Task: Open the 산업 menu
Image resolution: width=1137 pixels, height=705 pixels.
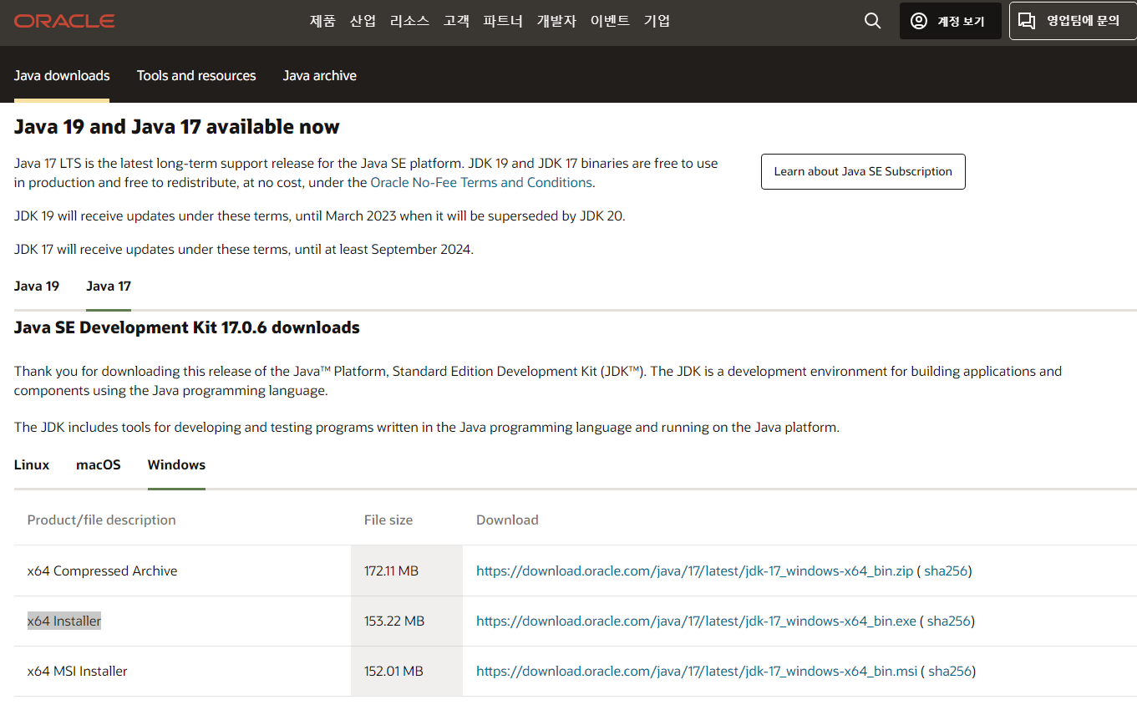Action: [x=363, y=21]
